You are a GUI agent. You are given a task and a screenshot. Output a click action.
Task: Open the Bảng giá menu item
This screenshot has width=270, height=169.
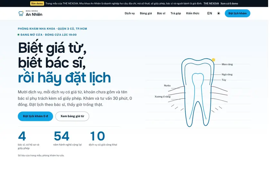point(146,13)
